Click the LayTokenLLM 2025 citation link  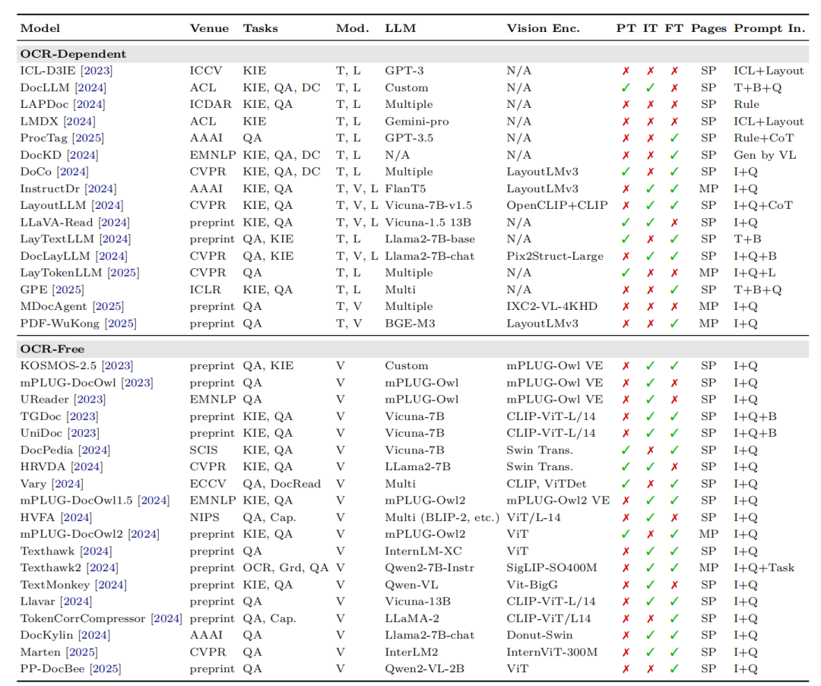124,273
